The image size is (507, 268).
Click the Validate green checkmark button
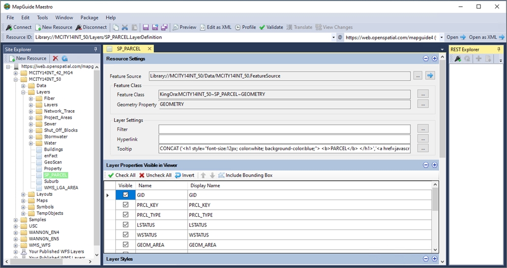[271, 27]
